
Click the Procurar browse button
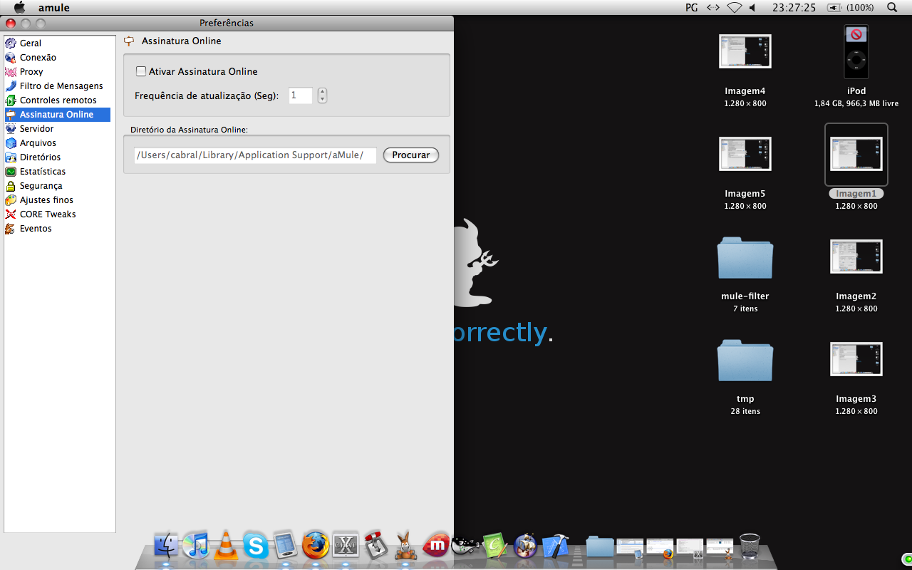tap(410, 155)
